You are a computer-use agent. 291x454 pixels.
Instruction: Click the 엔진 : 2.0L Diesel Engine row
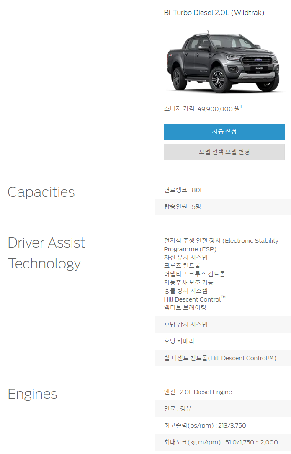click(223, 392)
